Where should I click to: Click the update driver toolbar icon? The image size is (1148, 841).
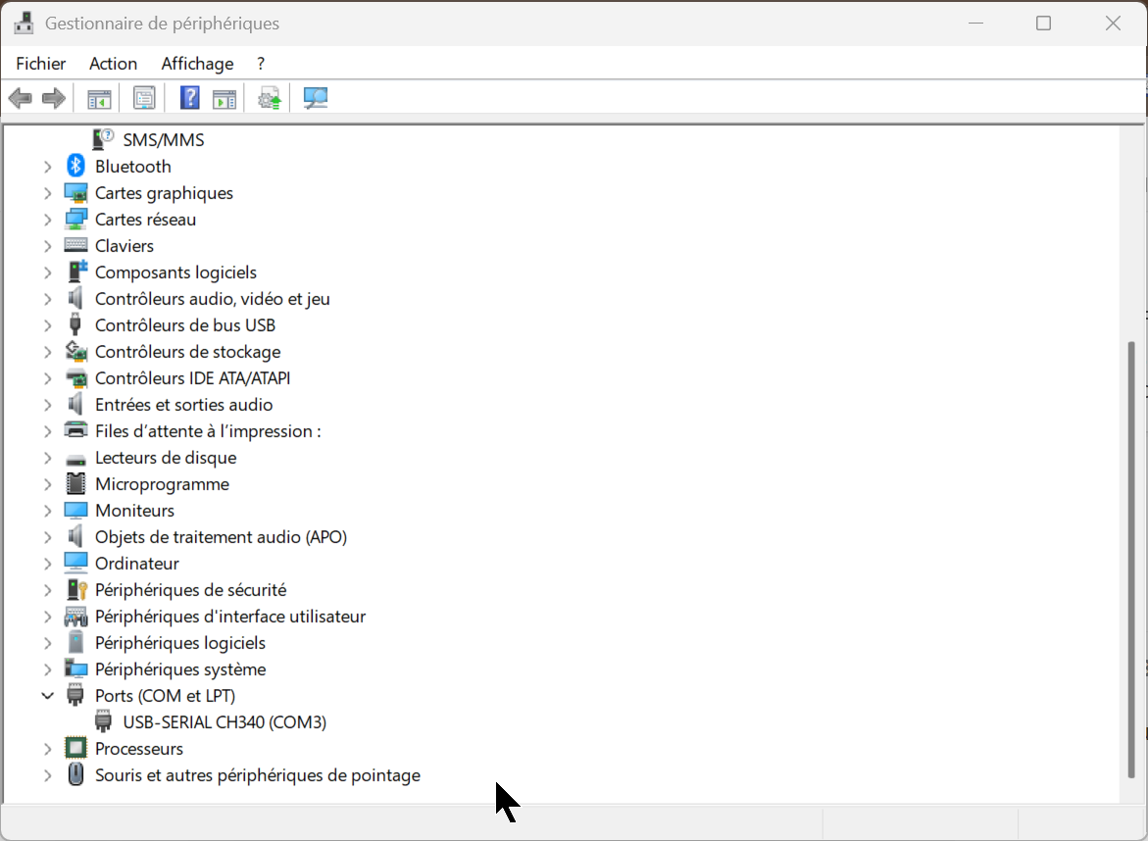coord(270,98)
